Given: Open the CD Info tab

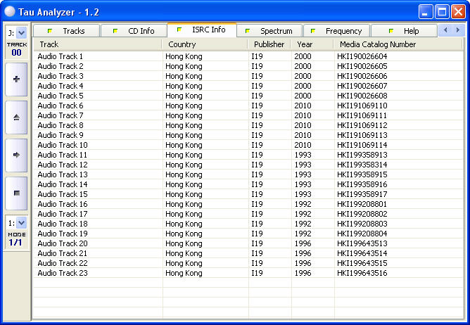Looking at the screenshot, I should pyautogui.click(x=134, y=31).
